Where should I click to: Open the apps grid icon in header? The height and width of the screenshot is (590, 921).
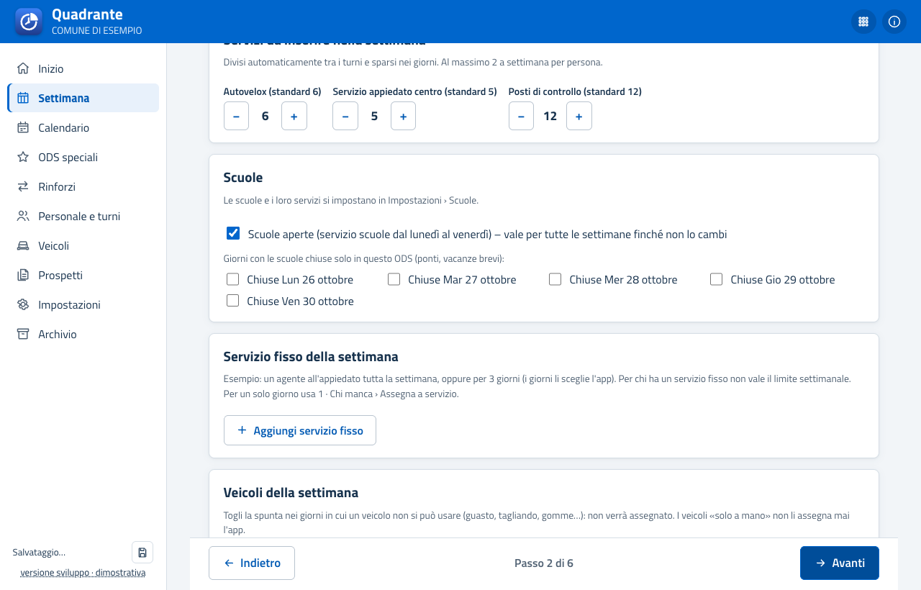click(863, 22)
